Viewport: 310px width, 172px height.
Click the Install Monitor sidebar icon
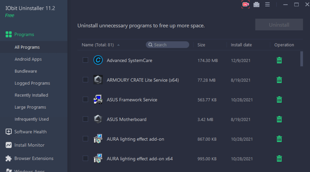(9, 145)
